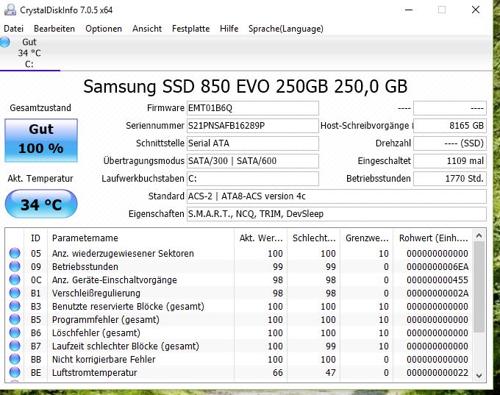Click the SMART list scroll up arrow

click(479, 236)
